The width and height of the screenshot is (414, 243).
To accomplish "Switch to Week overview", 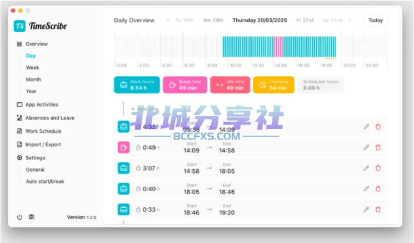I will click(x=32, y=68).
